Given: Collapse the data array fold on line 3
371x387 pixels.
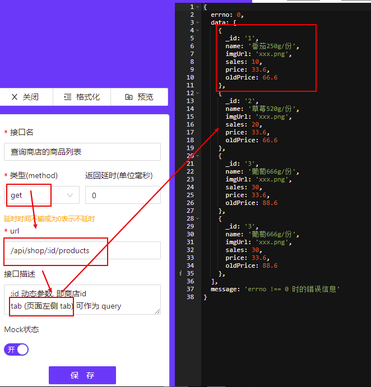Looking at the screenshot, I should coord(198,22).
